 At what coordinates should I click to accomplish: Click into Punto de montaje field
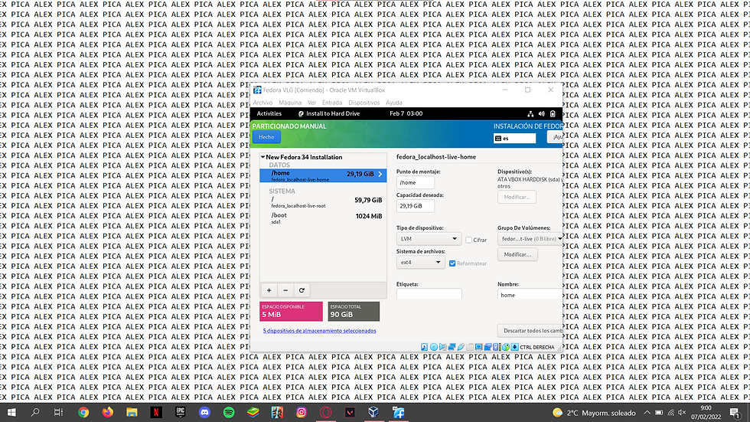coord(415,182)
